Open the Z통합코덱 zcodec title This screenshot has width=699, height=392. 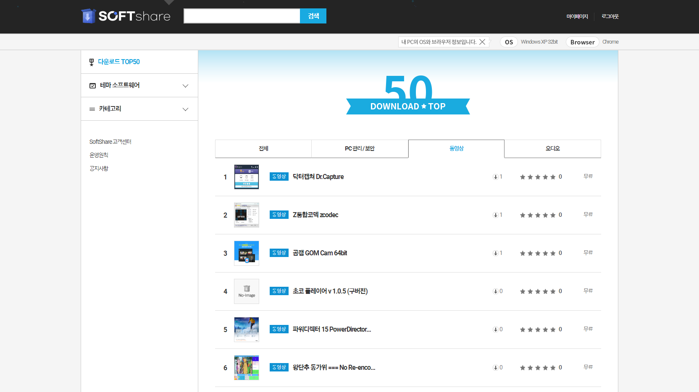point(315,215)
